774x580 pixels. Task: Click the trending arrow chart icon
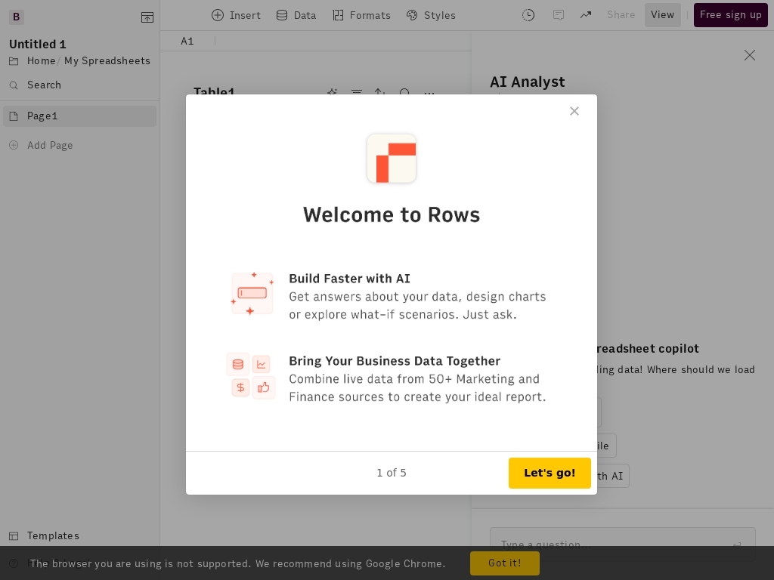(x=586, y=15)
